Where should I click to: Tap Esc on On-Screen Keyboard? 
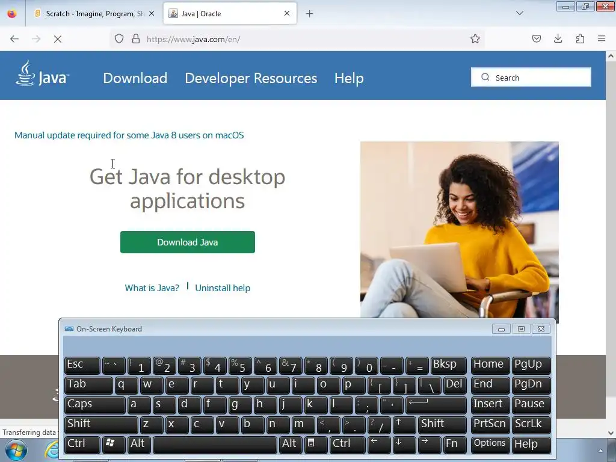(x=82, y=365)
